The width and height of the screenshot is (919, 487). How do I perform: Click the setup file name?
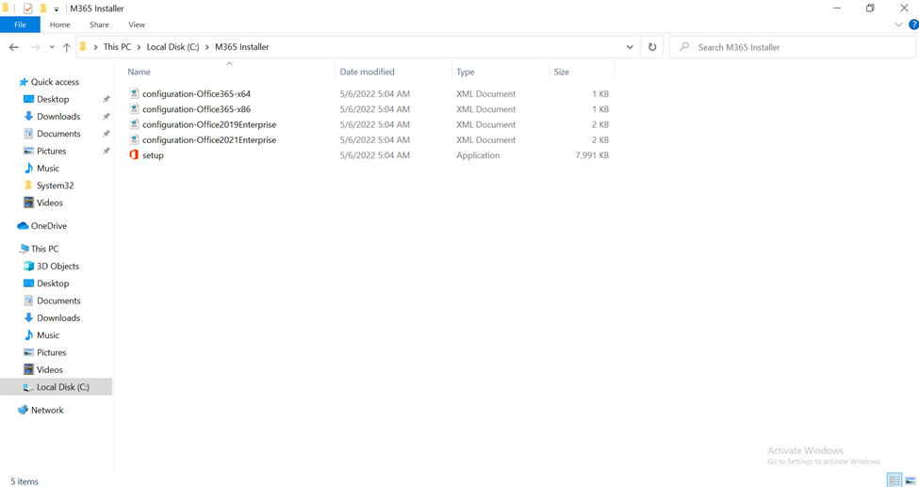click(153, 155)
